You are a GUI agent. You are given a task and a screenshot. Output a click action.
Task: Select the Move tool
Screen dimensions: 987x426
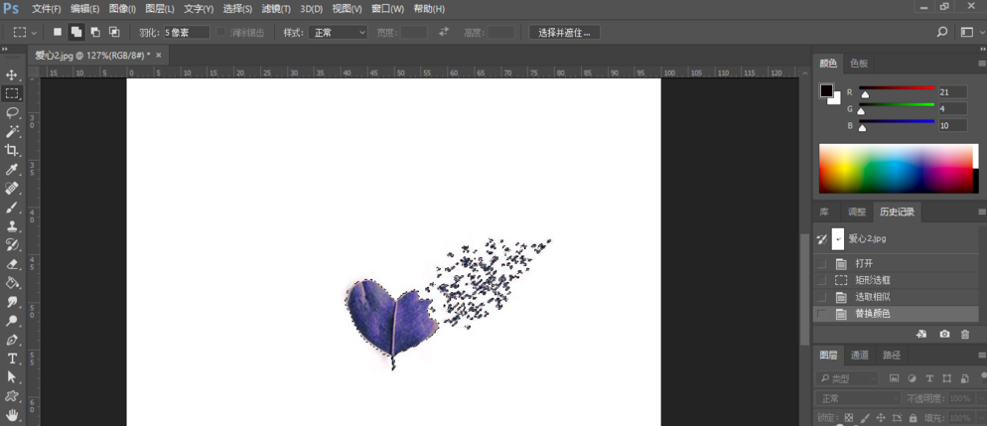(x=12, y=74)
